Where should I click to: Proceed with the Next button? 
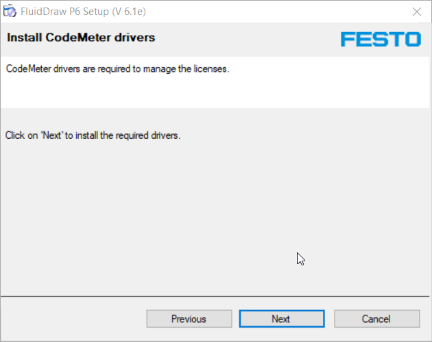click(x=282, y=319)
